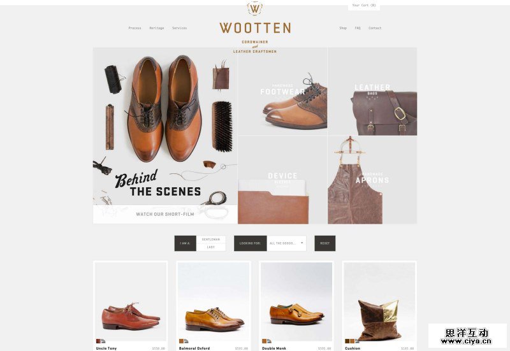
Task: Open the Handmade Aprons category tile
Action: [x=372, y=180]
